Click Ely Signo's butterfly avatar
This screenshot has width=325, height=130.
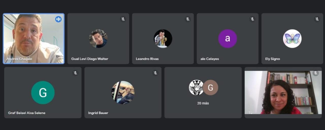[x=292, y=39]
